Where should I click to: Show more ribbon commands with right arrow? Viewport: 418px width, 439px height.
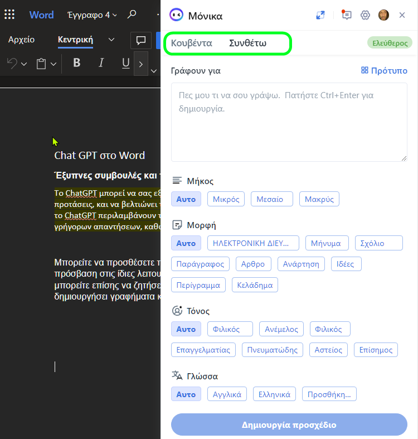point(141,64)
